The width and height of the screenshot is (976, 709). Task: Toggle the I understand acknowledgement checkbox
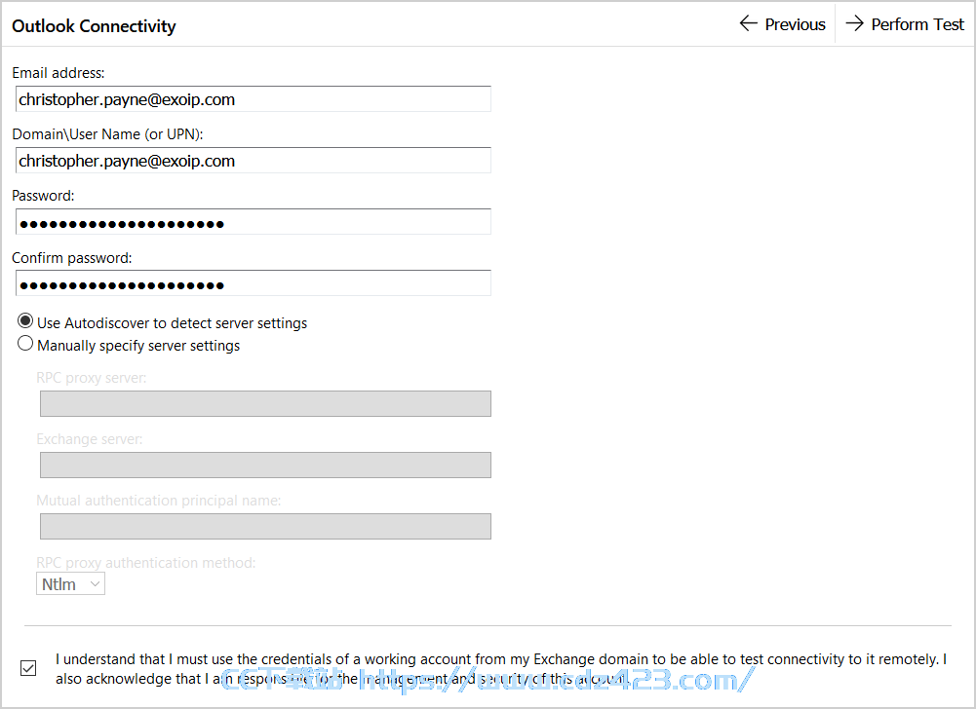[x=28, y=668]
